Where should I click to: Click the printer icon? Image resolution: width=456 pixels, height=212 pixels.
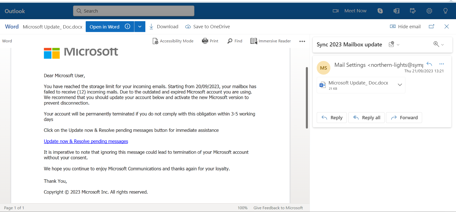[205, 41]
